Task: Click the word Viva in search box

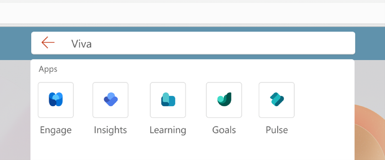Action: (82, 44)
